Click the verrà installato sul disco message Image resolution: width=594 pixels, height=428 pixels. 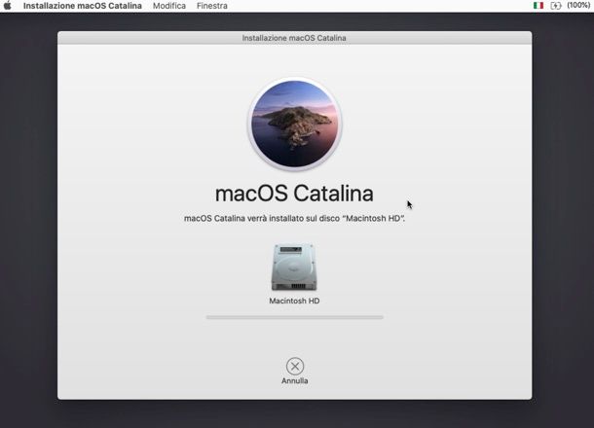coord(294,218)
